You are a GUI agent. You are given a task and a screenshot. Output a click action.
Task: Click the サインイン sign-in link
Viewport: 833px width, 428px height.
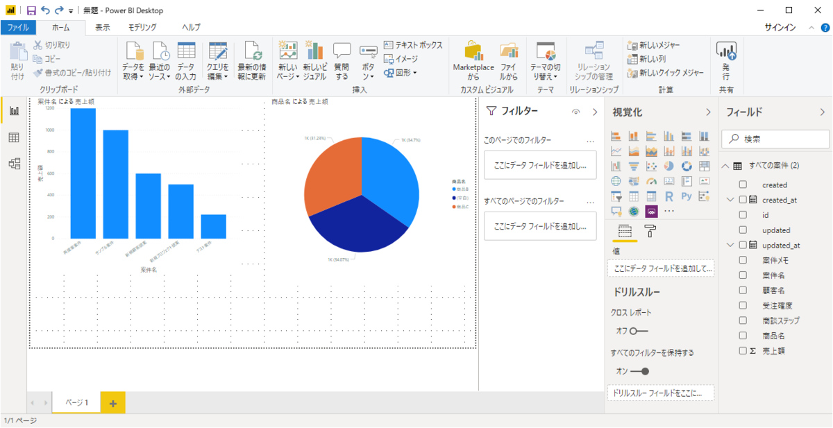780,28
